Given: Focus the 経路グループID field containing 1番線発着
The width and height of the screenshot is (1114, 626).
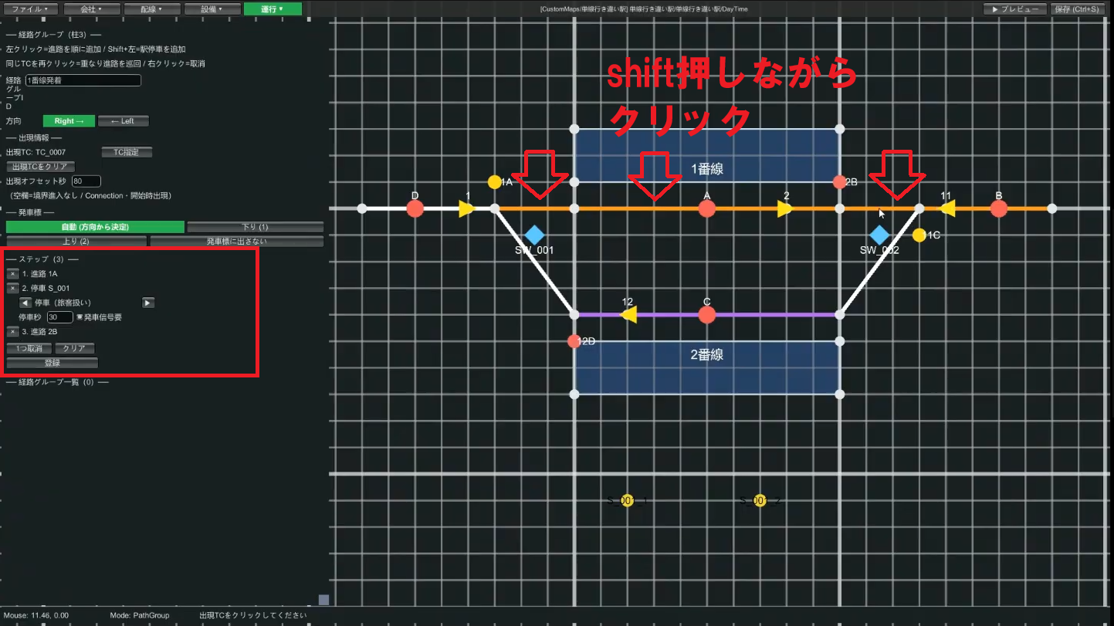Looking at the screenshot, I should (83, 80).
